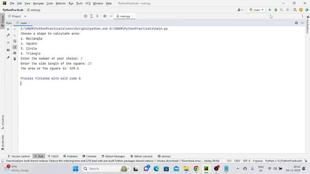Viewport: 310px width, 174px height.
Task: Open the user account dropdown
Action: pyautogui.click(x=240, y=10)
